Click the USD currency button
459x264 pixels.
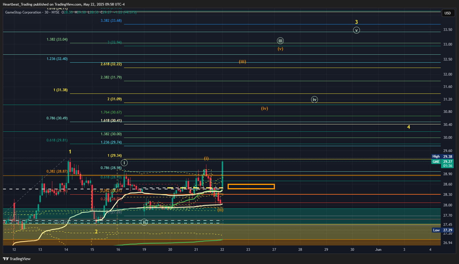pyautogui.click(x=448, y=13)
